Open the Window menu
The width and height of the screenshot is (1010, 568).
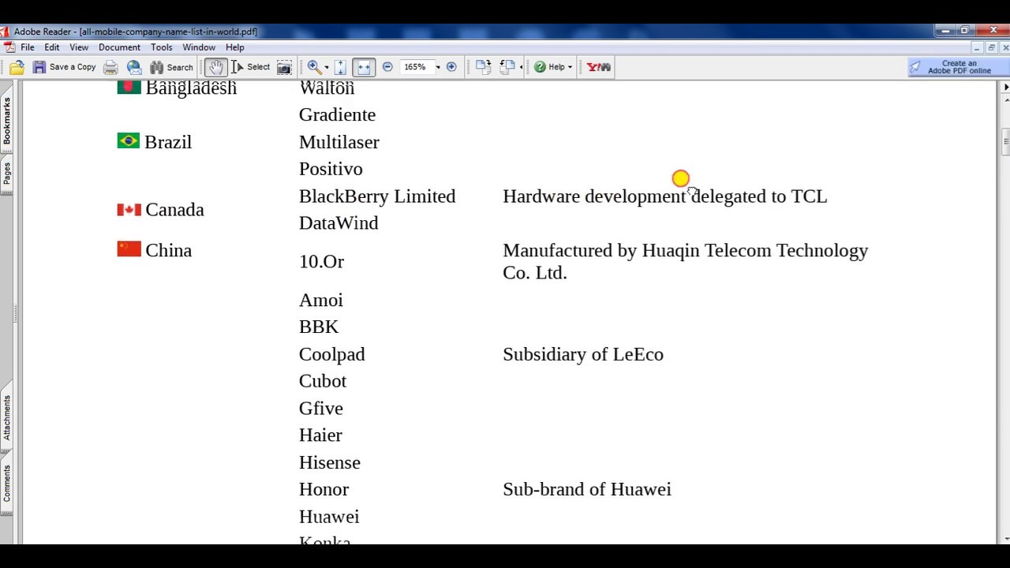[199, 47]
